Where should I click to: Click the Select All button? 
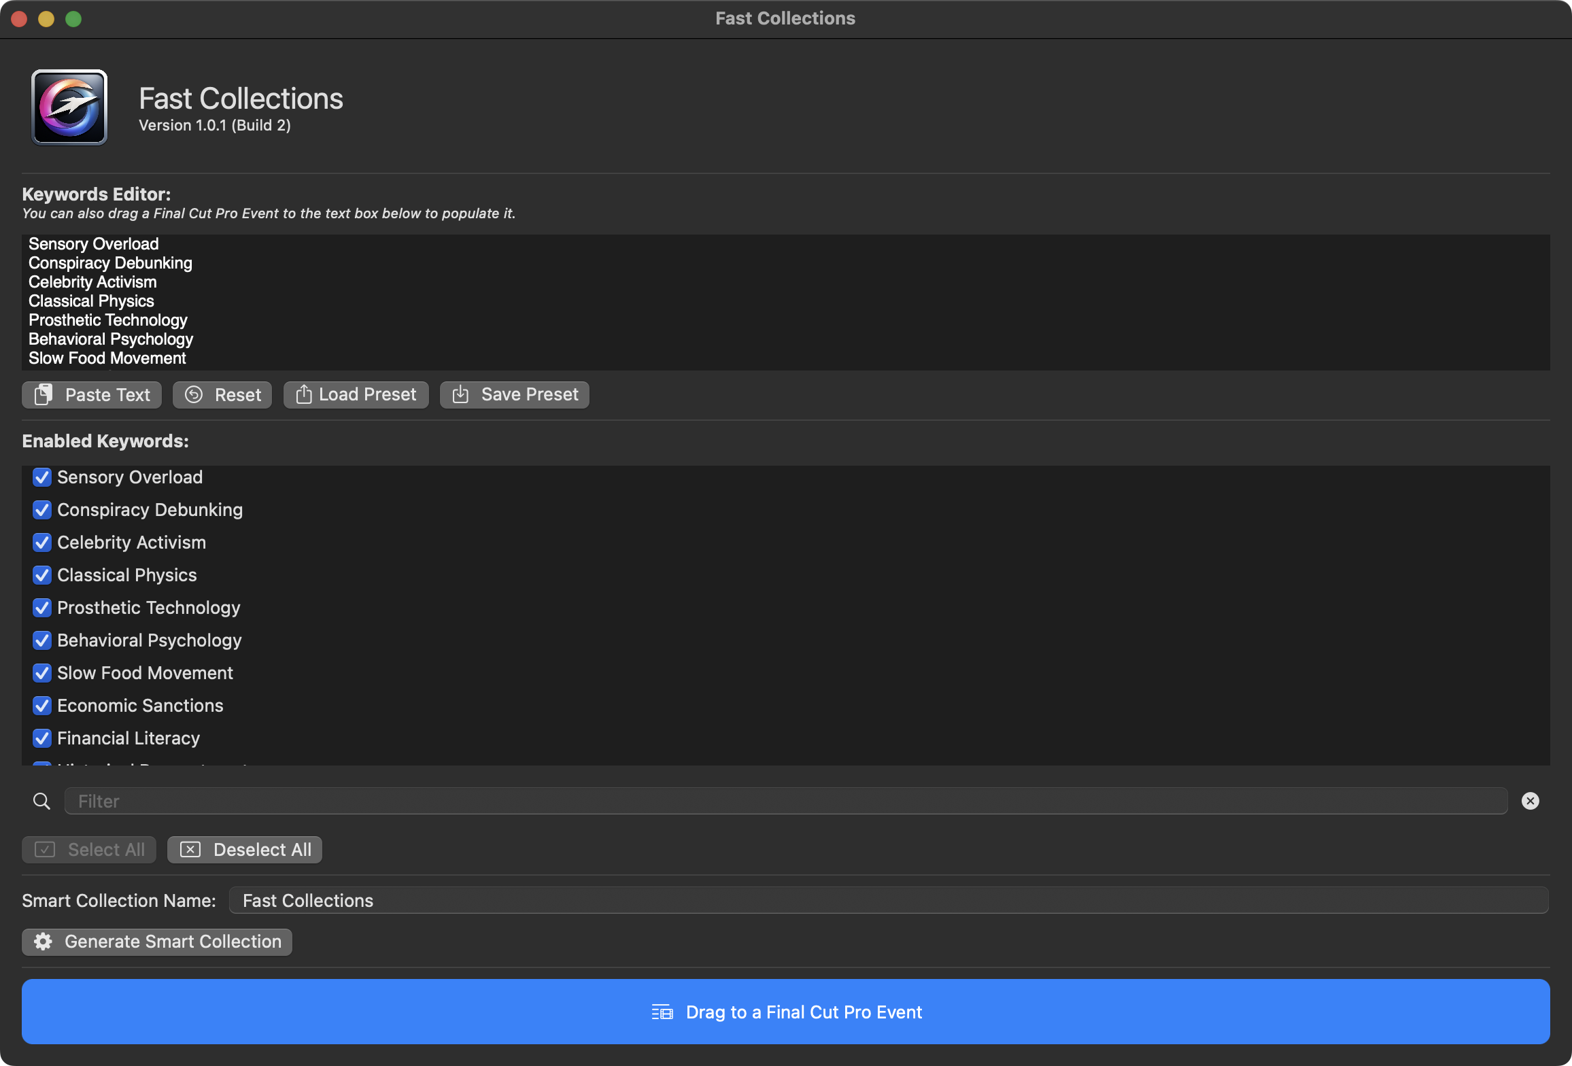(x=89, y=850)
